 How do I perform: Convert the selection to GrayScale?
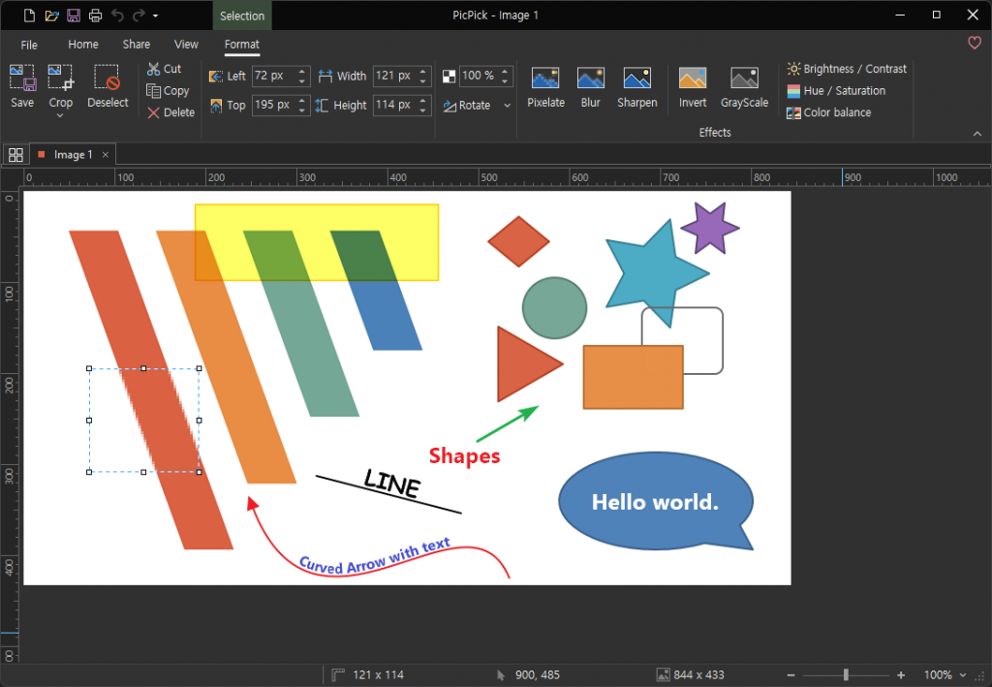click(744, 87)
